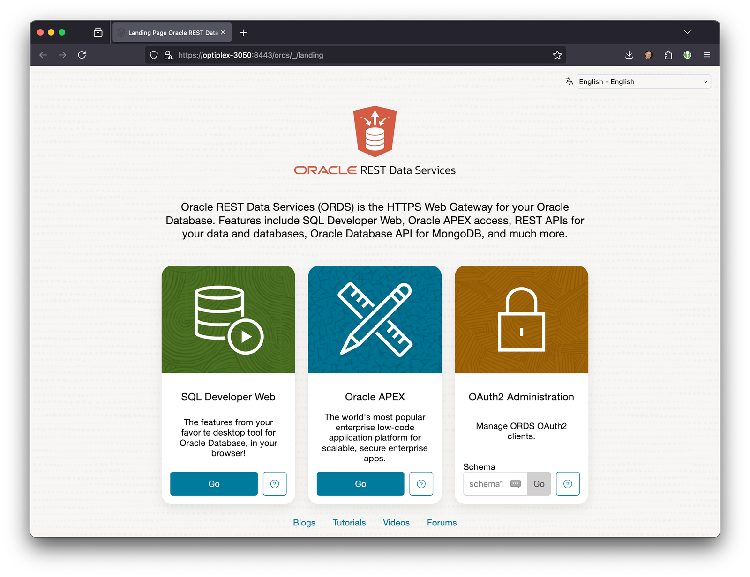The height and width of the screenshot is (577, 750).
Task: Maximize the window with green button
Action: pyautogui.click(x=62, y=32)
